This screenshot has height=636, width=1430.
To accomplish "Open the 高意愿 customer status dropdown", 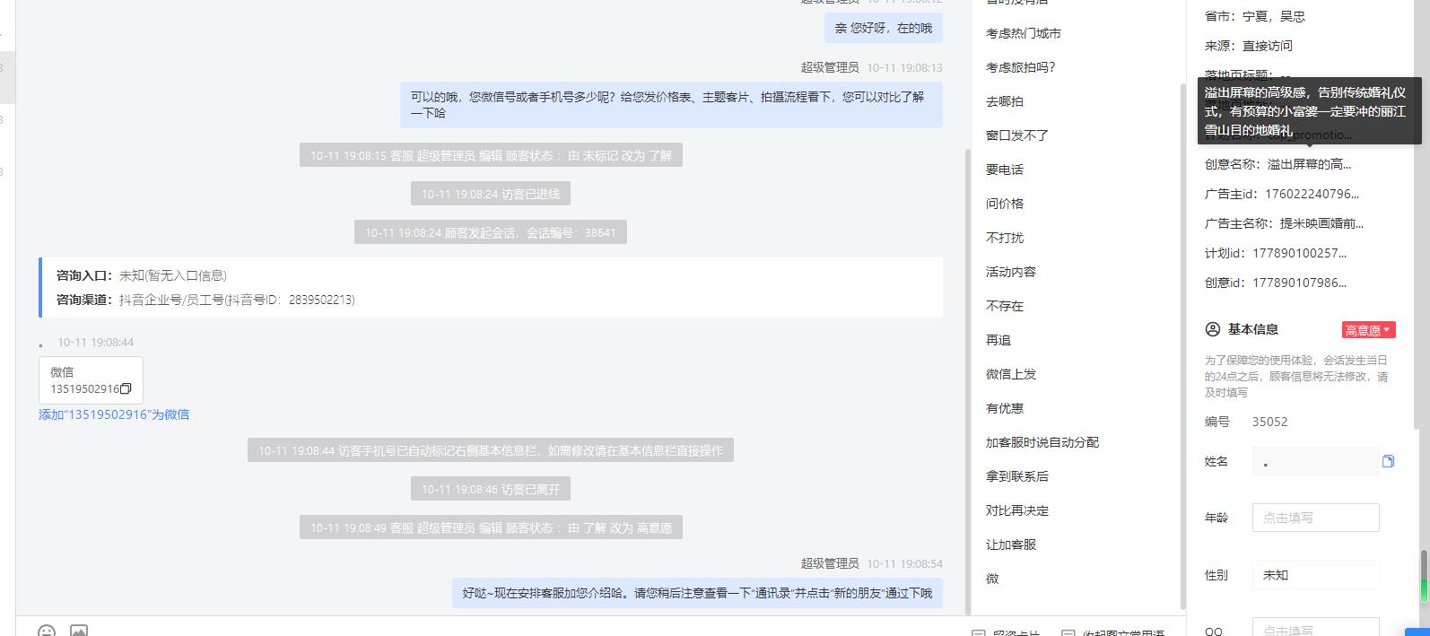I will [1368, 330].
